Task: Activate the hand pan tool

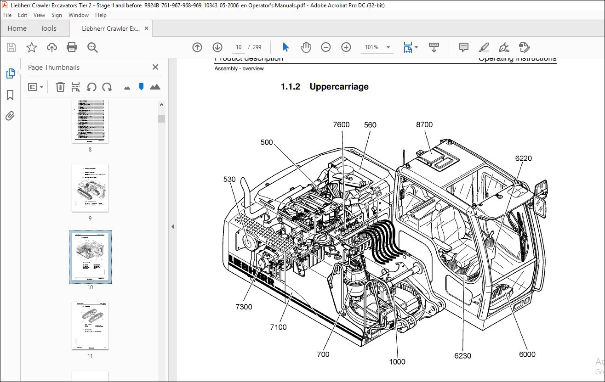Action: point(306,47)
